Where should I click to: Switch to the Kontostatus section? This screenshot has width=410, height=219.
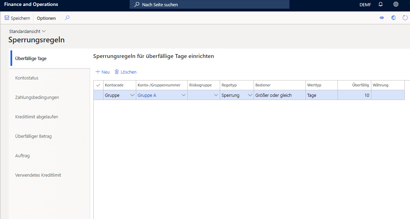coord(27,78)
